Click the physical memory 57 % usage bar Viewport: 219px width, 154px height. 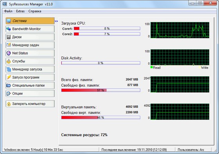coord(101,90)
